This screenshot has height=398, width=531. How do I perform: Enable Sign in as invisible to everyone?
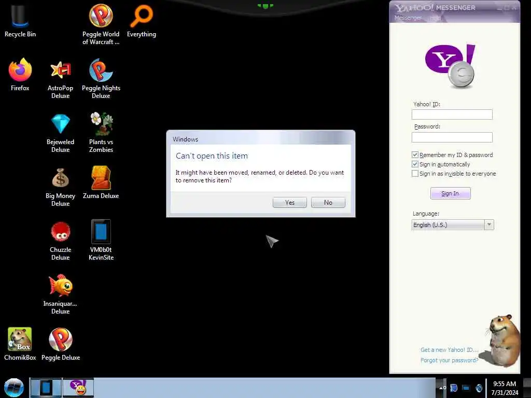click(415, 173)
